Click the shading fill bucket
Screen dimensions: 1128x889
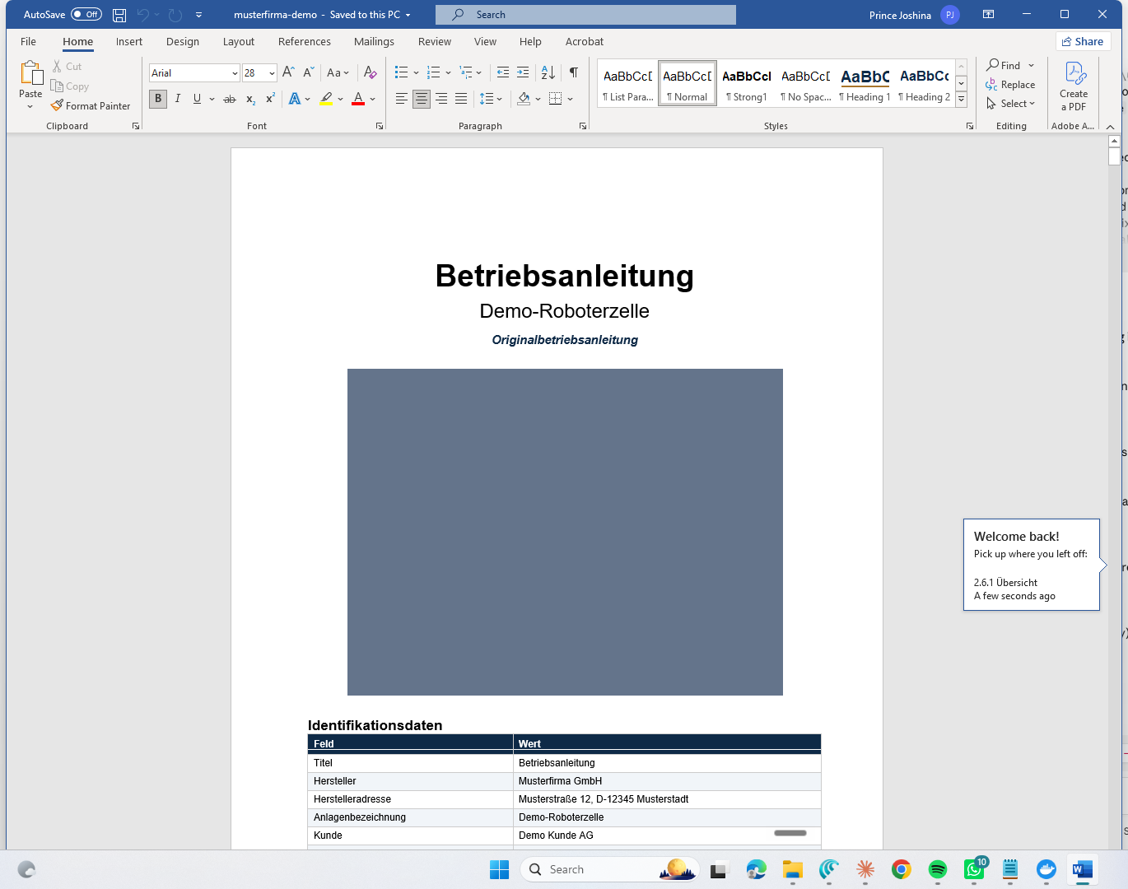coord(524,99)
